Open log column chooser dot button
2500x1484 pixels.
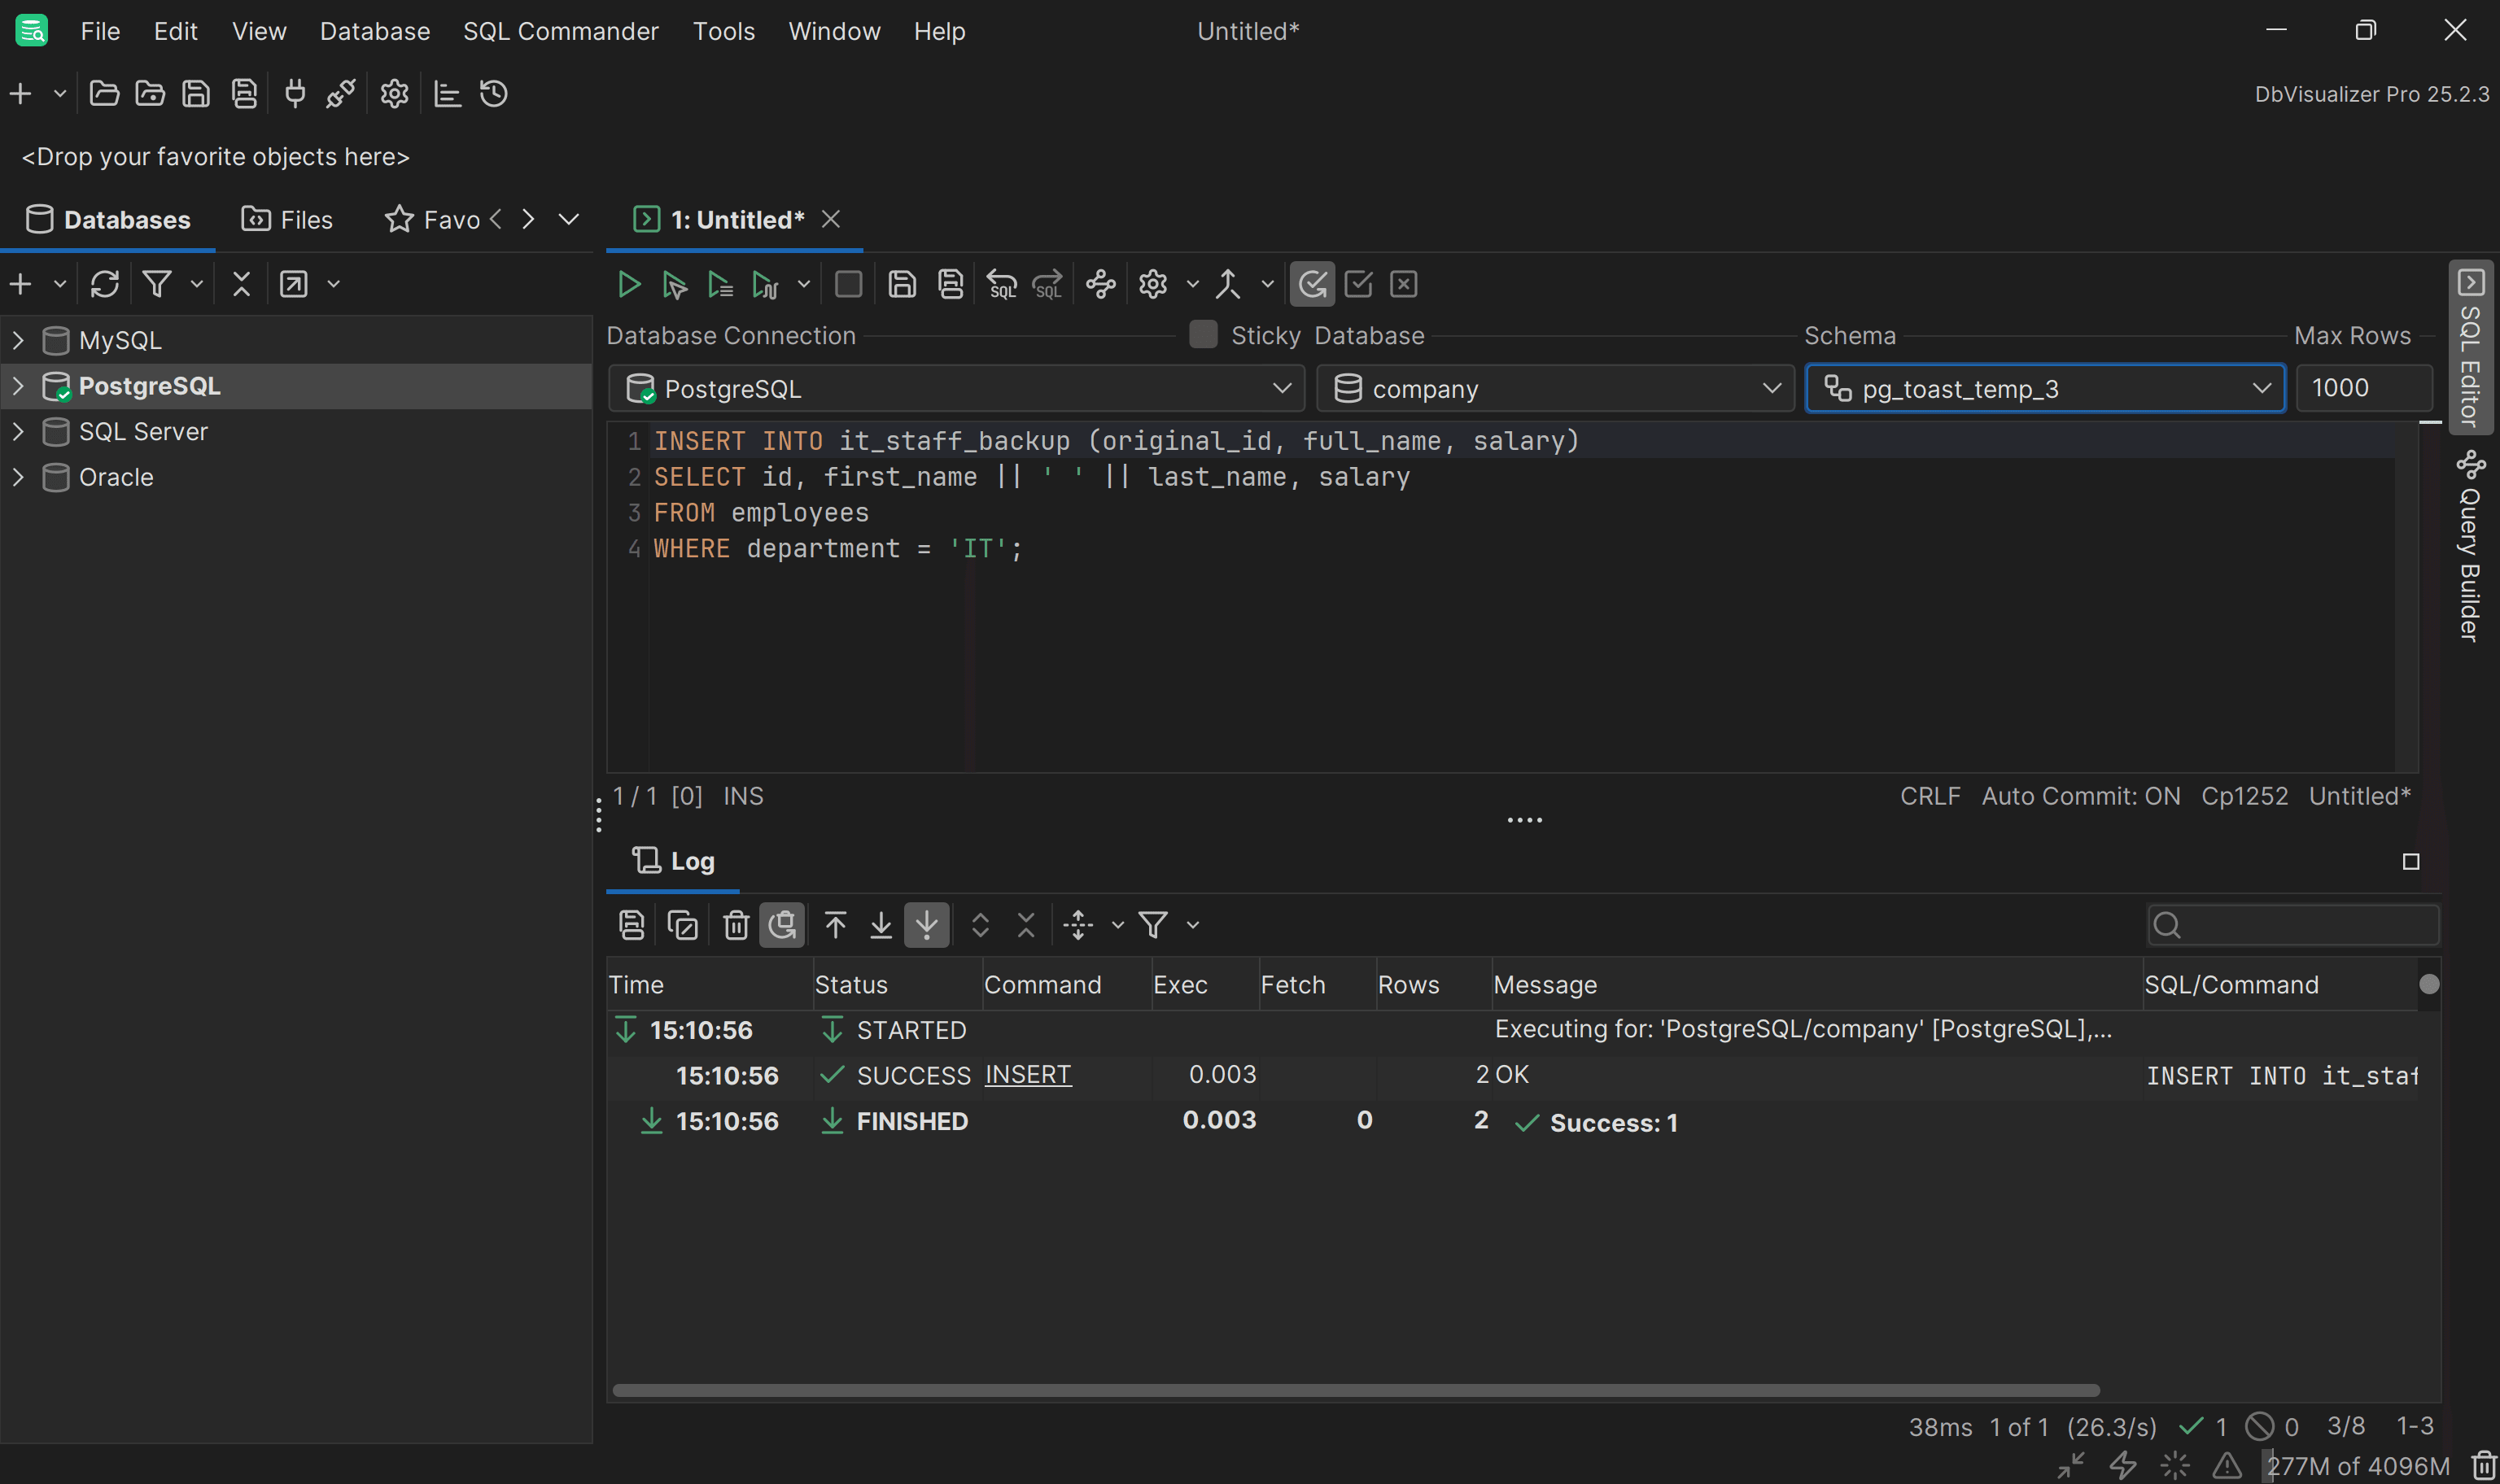tap(2429, 985)
